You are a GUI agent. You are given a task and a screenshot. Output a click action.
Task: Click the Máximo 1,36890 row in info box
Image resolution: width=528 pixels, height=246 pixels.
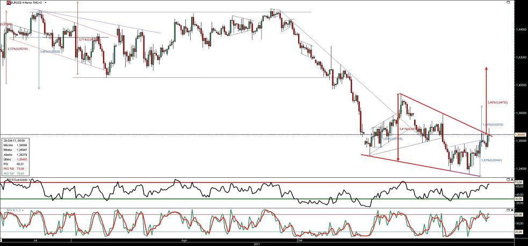point(15,145)
